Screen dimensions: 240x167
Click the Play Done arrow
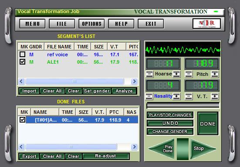coord(163,149)
